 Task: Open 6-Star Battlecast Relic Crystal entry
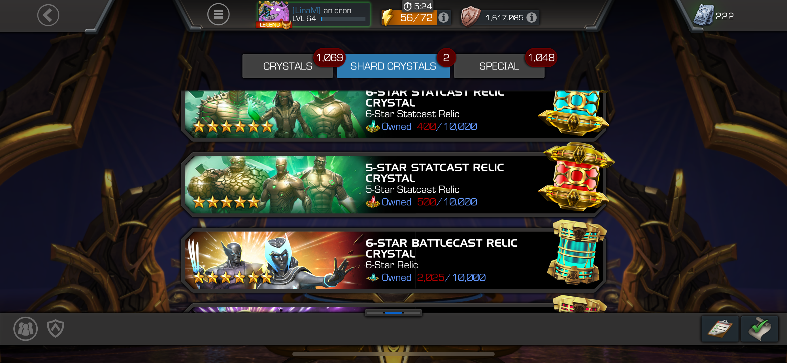pyautogui.click(x=393, y=260)
